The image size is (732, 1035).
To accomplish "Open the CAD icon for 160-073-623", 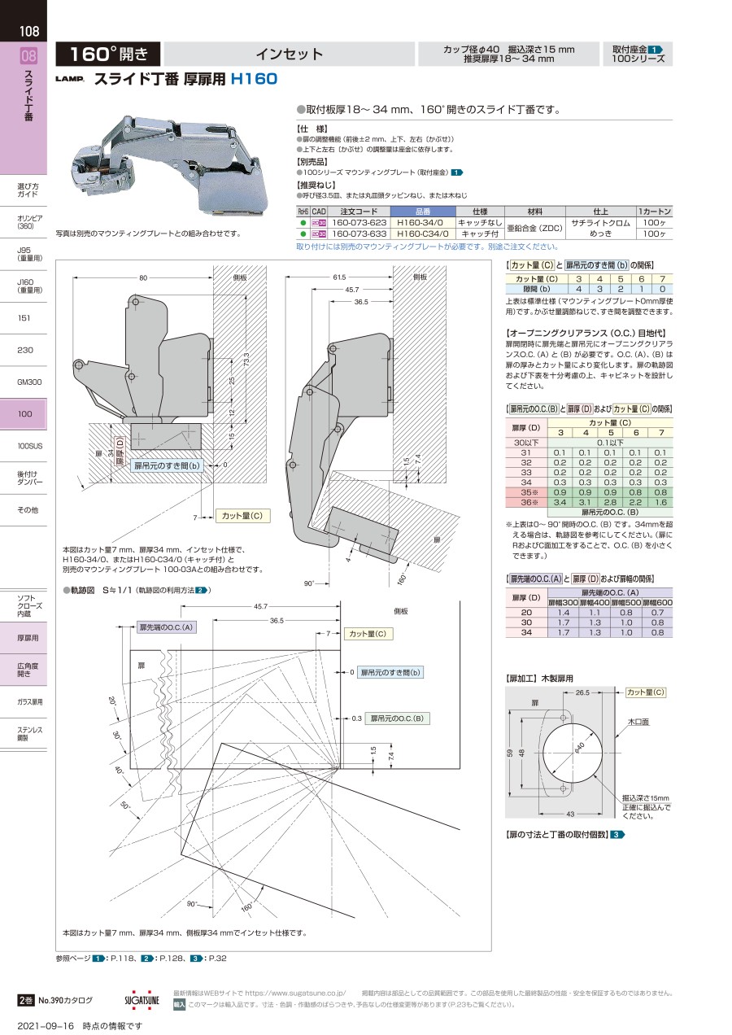I will tap(319, 222).
